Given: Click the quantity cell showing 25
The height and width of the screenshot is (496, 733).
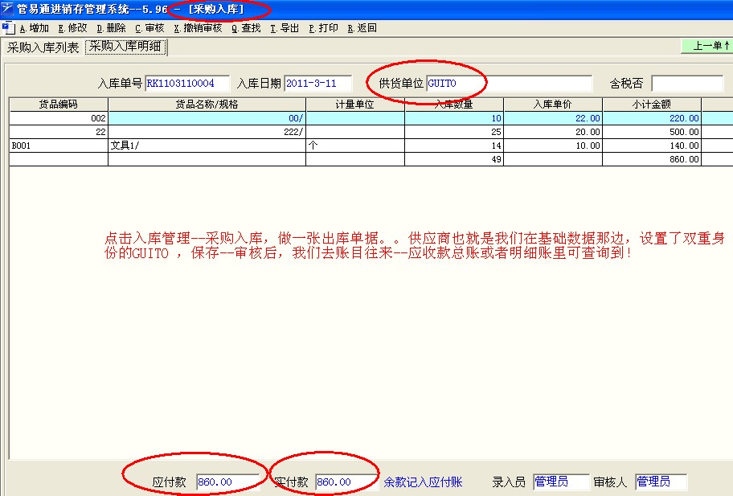Looking at the screenshot, I should 454,132.
